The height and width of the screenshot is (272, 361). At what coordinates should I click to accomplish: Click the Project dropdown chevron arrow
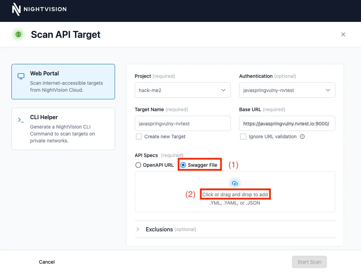pos(223,90)
